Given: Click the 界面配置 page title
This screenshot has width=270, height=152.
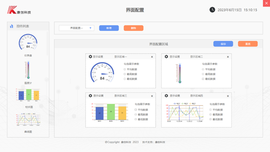Looking at the screenshot, I should 135,10.
